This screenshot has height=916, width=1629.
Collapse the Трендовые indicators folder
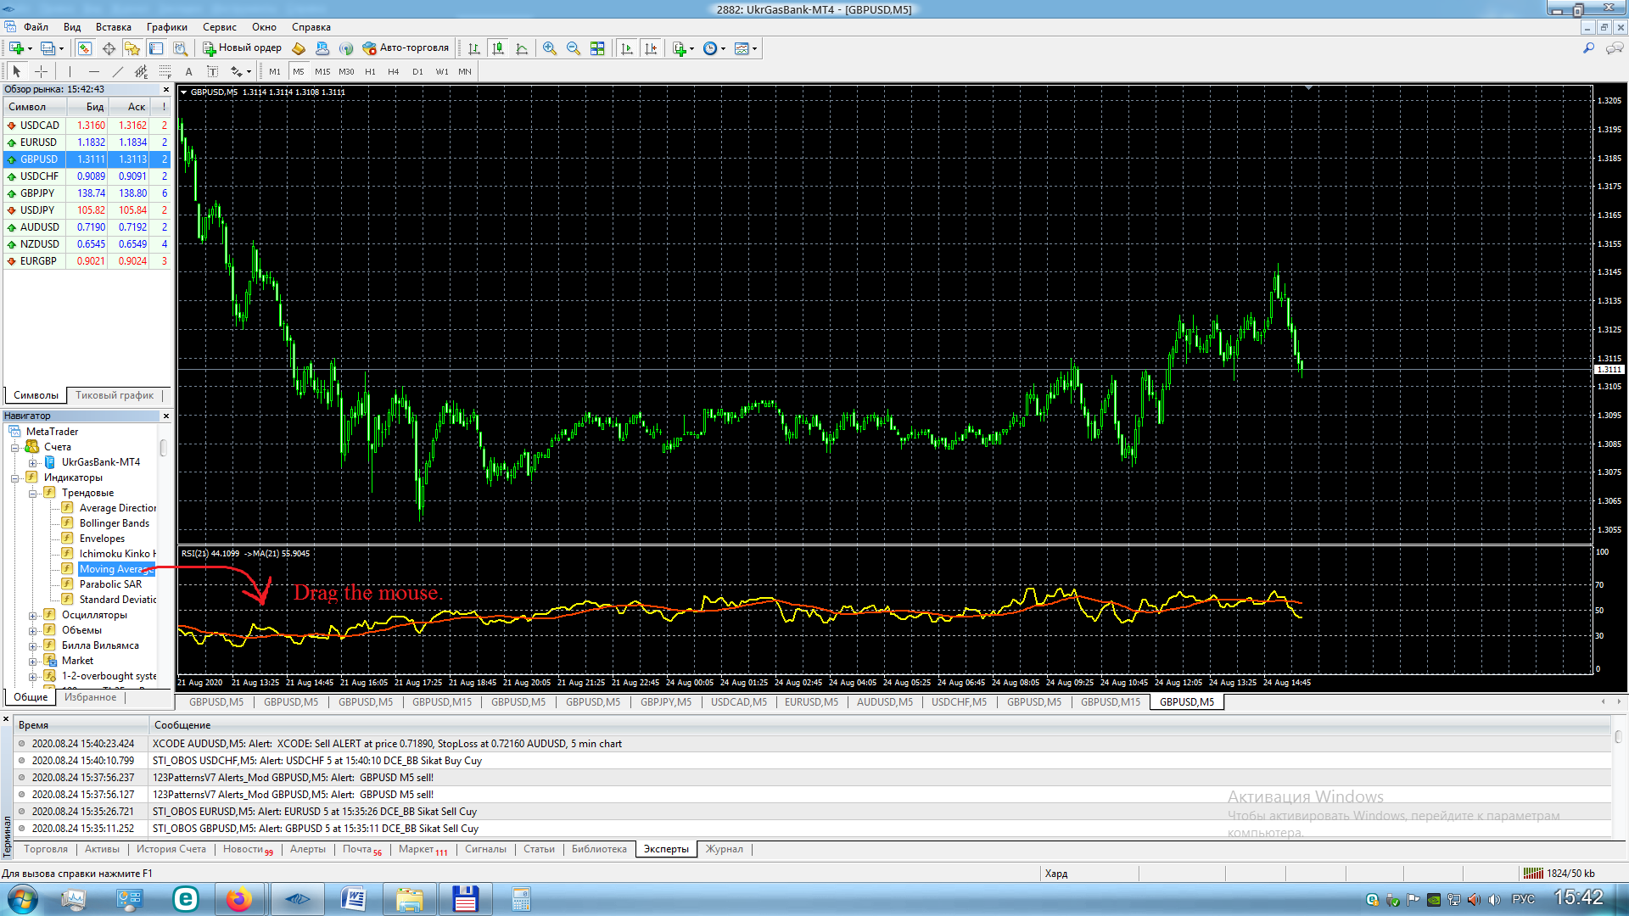tap(32, 494)
